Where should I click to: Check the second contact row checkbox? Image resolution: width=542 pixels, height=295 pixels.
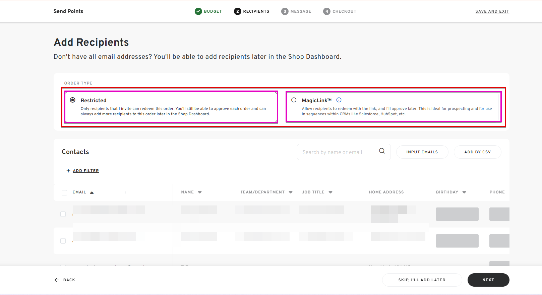coord(63,241)
